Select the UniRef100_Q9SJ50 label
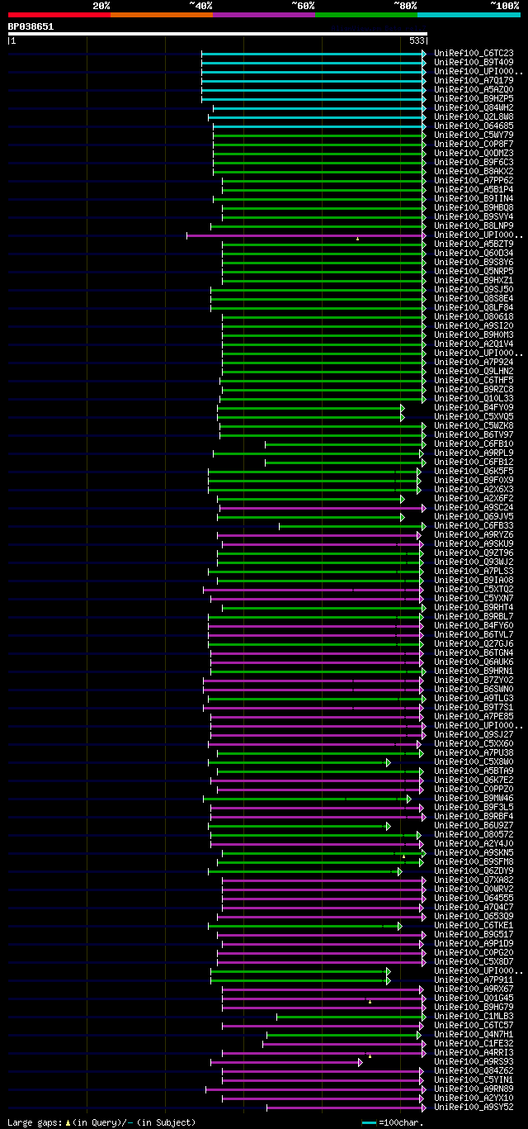The image size is (528, 1129). pyautogui.click(x=474, y=290)
